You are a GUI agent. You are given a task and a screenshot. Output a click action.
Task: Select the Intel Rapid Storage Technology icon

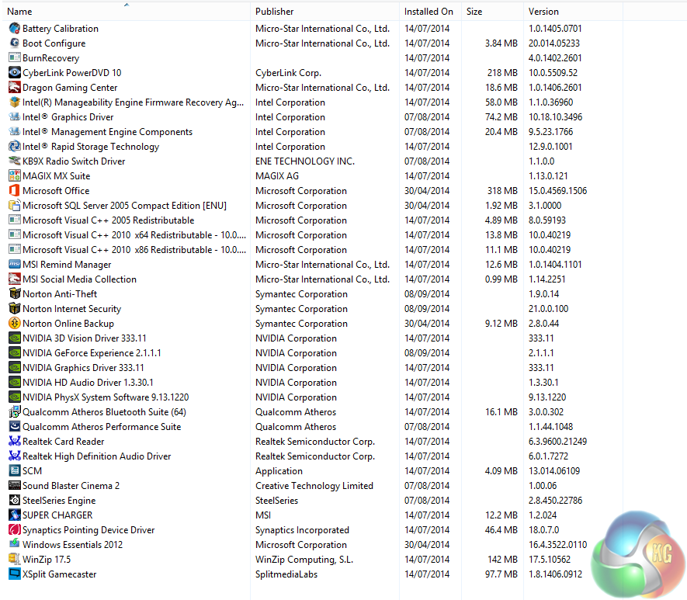click(15, 147)
